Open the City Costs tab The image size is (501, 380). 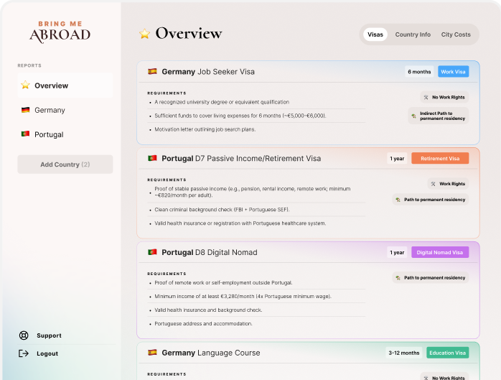[456, 34]
